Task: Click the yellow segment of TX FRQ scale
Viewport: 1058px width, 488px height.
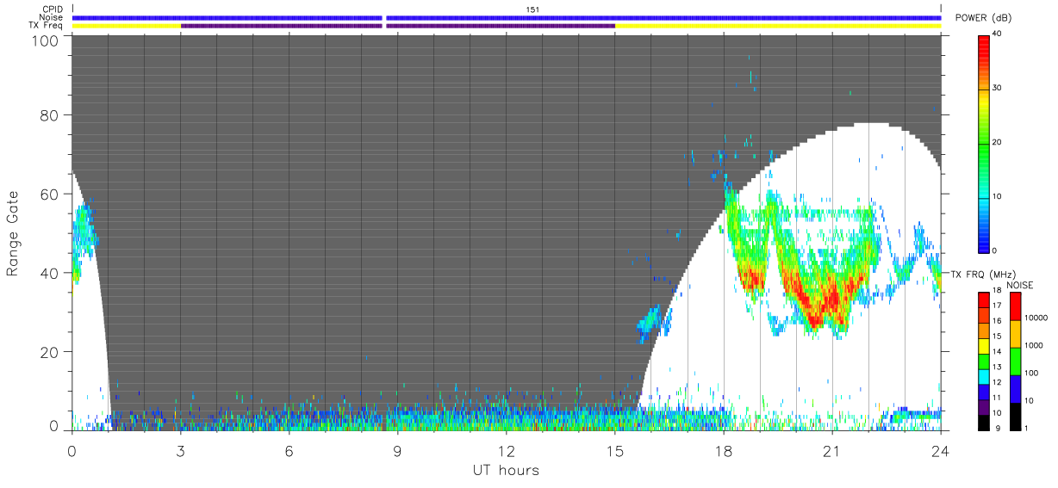Action: coord(985,346)
